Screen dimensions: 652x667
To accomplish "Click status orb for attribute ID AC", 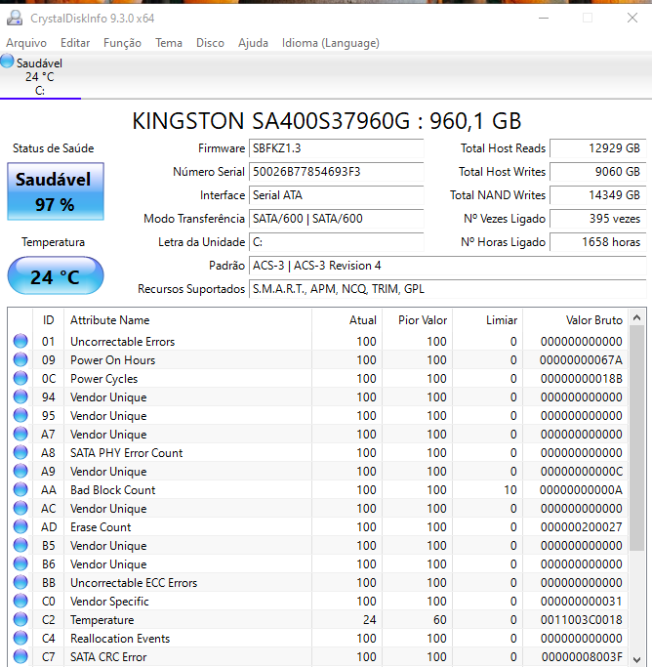I will click(x=20, y=509).
